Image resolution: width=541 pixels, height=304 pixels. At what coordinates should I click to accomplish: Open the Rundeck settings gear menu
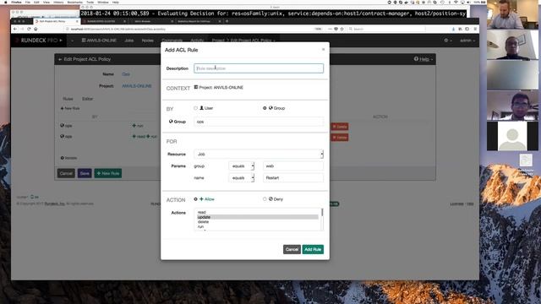[448, 41]
